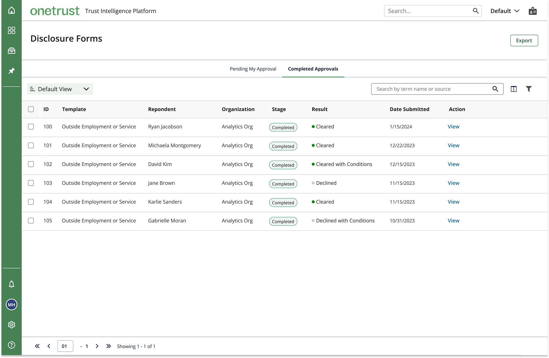Focus the search by term name field
The image size is (549, 358).
coord(432,89)
